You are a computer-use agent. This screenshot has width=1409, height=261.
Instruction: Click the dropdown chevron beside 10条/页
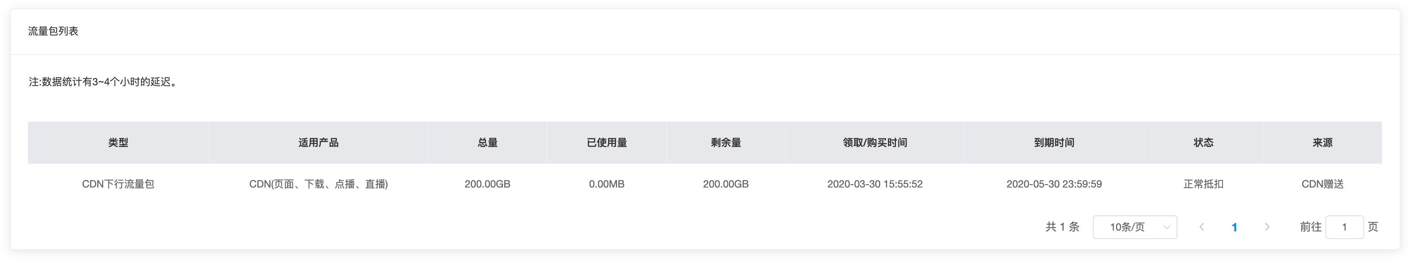[x=1166, y=227]
